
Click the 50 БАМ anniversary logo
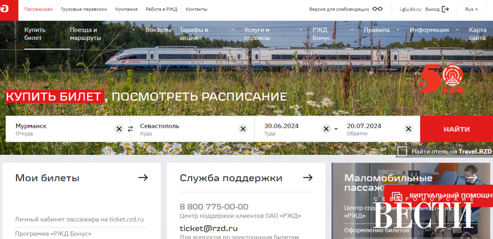click(x=441, y=79)
